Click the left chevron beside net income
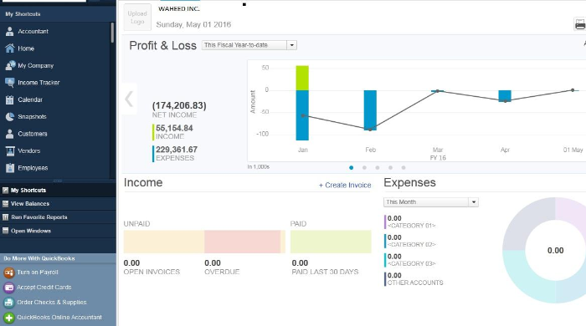586x326 pixels. tap(129, 99)
